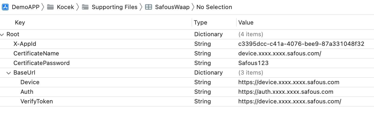Viewport: 374px width, 114px height.
Task: Click the Type column header
Action: [201, 23]
